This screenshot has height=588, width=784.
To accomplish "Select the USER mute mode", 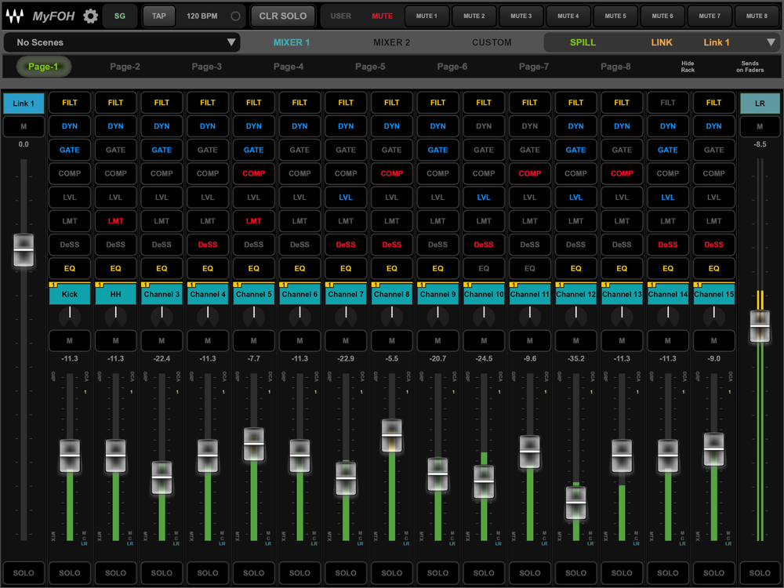I will (340, 16).
